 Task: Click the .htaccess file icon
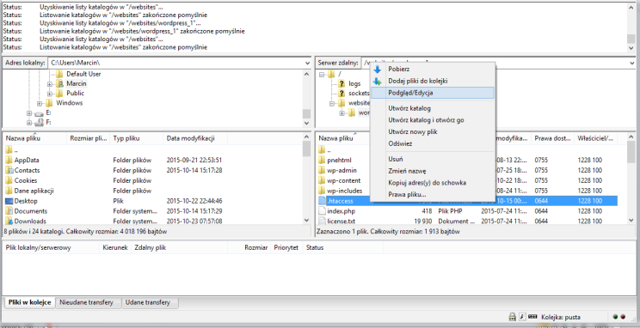coord(322,201)
